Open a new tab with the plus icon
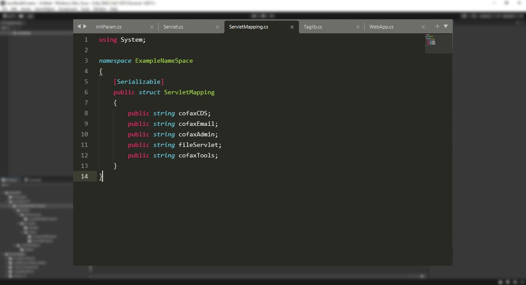This screenshot has height=285, width=526. [x=437, y=26]
